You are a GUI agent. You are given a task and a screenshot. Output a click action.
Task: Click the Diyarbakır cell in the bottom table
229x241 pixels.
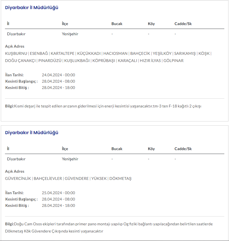point(16,159)
